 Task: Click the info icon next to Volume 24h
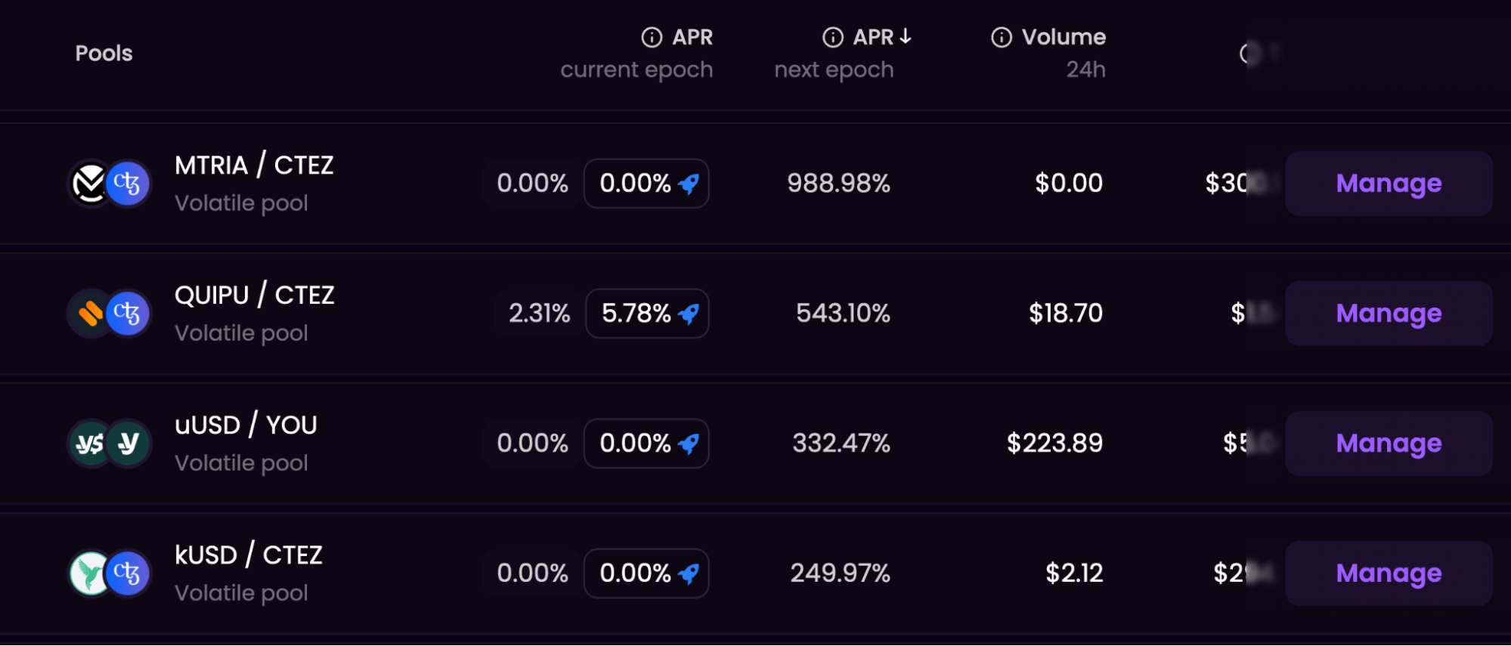coord(1001,37)
